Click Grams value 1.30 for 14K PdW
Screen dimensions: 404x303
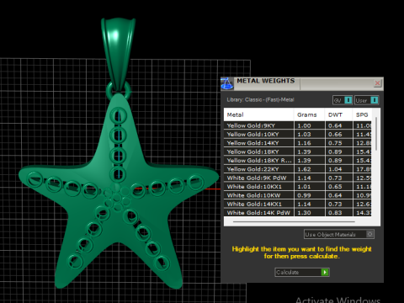(x=304, y=213)
